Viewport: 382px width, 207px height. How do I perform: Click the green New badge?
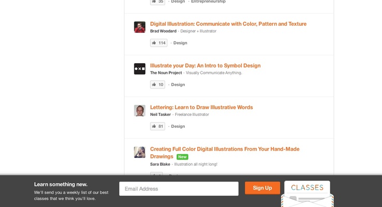coord(182,157)
